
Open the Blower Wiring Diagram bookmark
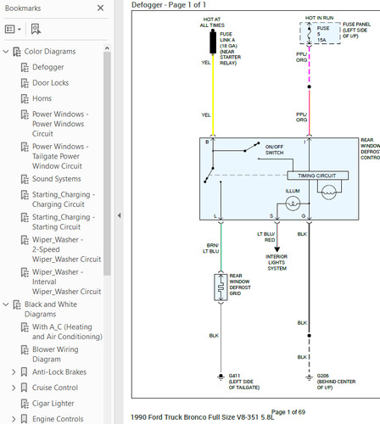[55, 354]
